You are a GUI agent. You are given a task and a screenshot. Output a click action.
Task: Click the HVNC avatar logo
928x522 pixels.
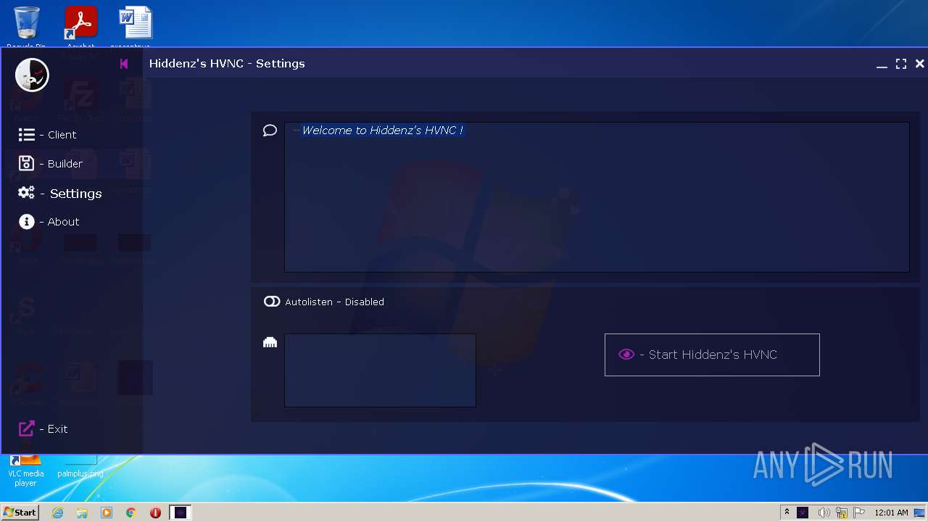pos(32,75)
